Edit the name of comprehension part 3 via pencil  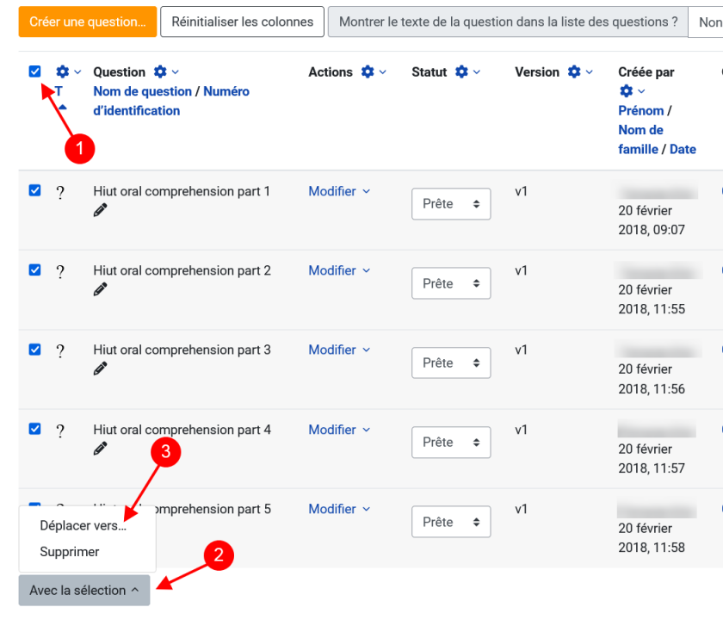point(101,369)
